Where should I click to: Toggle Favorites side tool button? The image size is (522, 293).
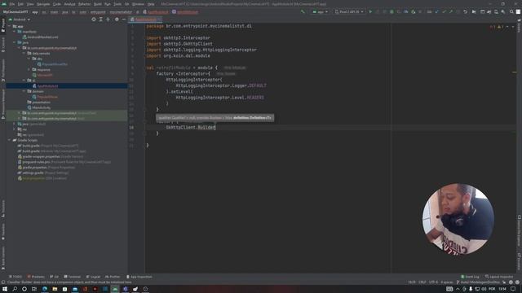(3, 231)
